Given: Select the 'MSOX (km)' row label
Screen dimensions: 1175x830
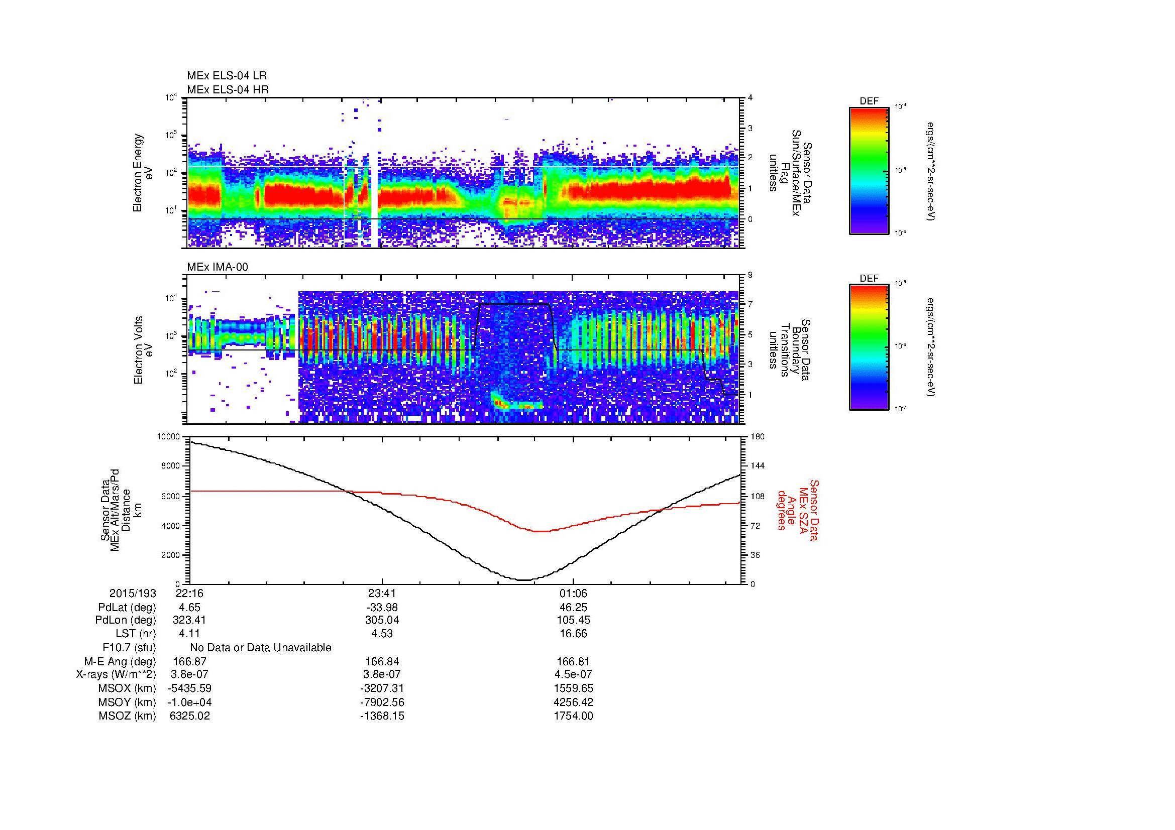Looking at the screenshot, I should [x=128, y=688].
